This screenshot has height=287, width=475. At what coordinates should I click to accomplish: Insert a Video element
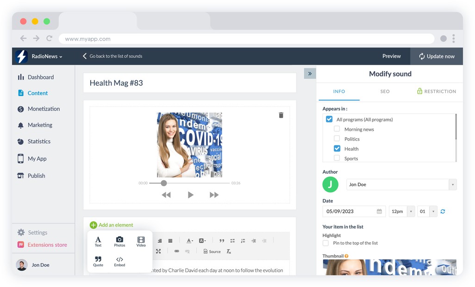141,242
